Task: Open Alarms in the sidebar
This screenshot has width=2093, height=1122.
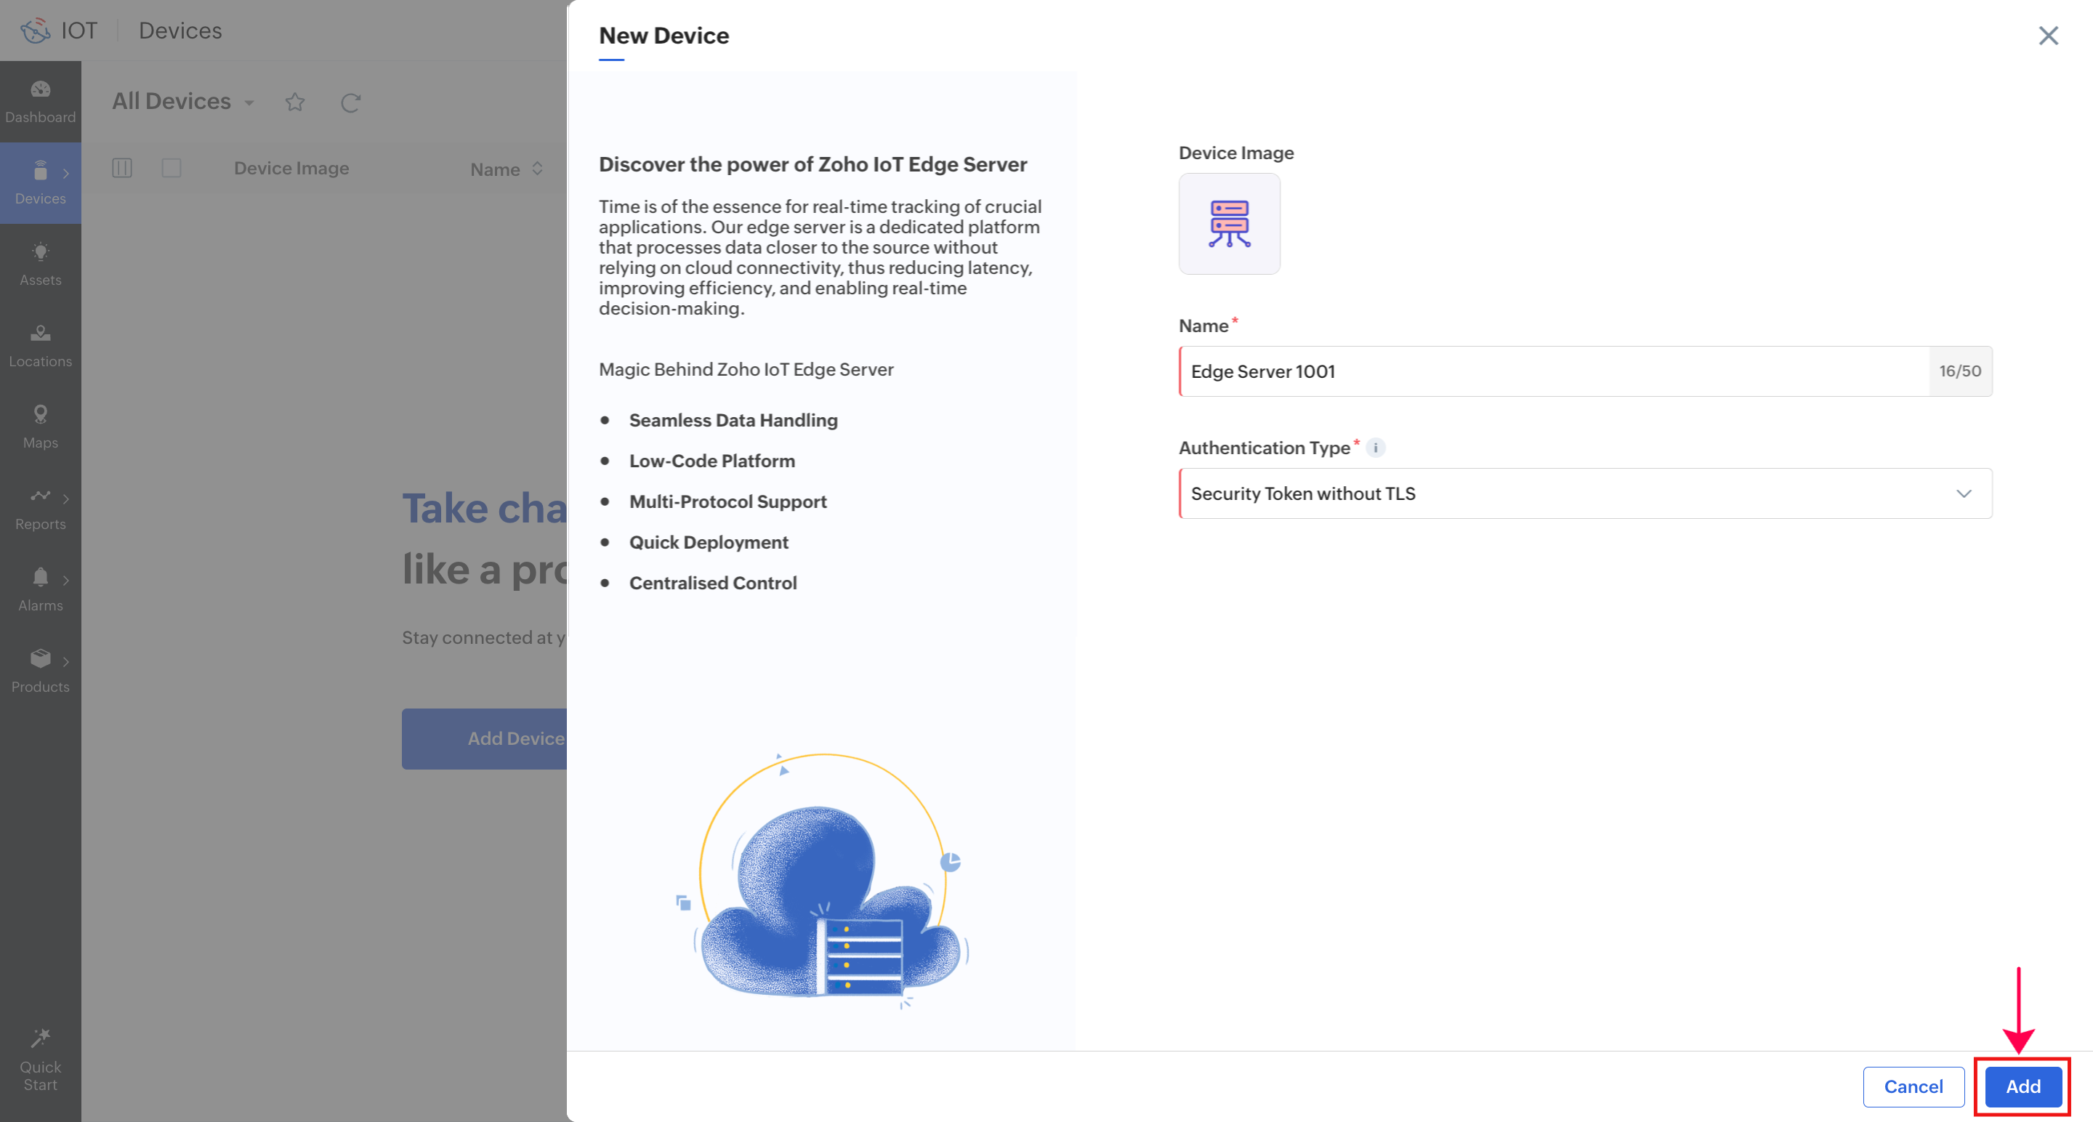Action: click(x=40, y=590)
